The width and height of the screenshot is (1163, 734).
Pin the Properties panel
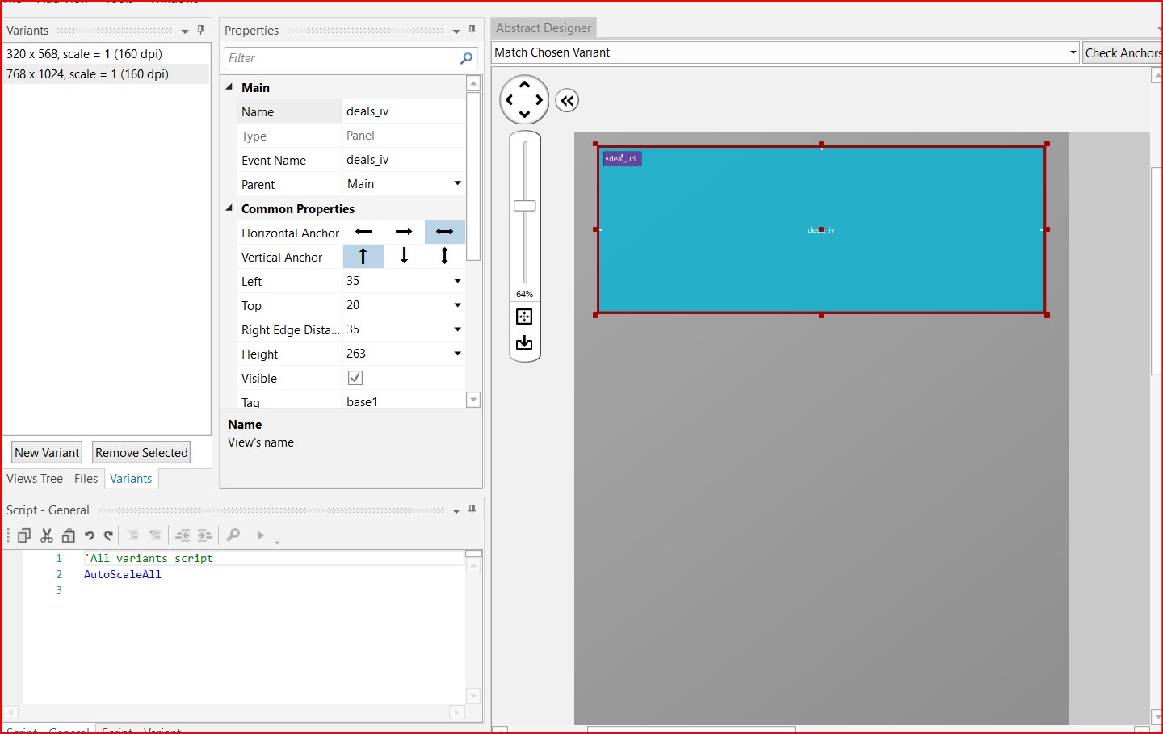pyautogui.click(x=472, y=30)
